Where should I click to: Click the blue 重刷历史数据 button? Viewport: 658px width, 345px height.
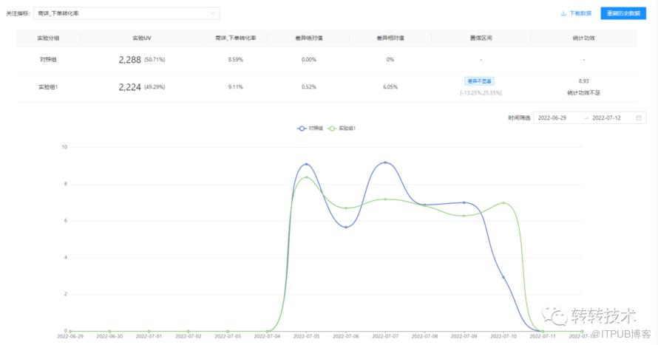coord(623,13)
